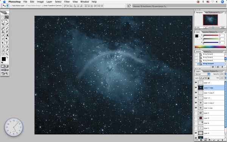Image resolution: width=227 pixels, height=142 pixels.
Task: Click the R value input field
Action: pyautogui.click(x=221, y=35)
